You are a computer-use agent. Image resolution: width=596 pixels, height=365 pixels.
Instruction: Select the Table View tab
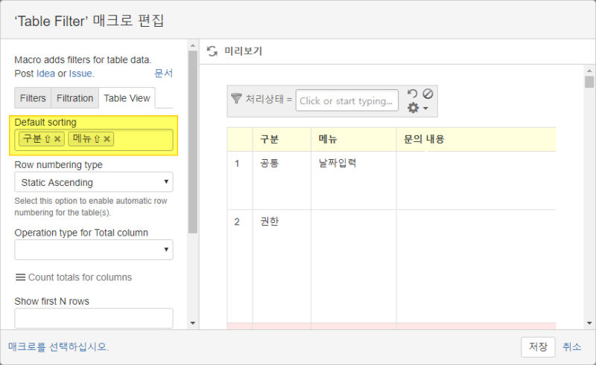pyautogui.click(x=127, y=98)
